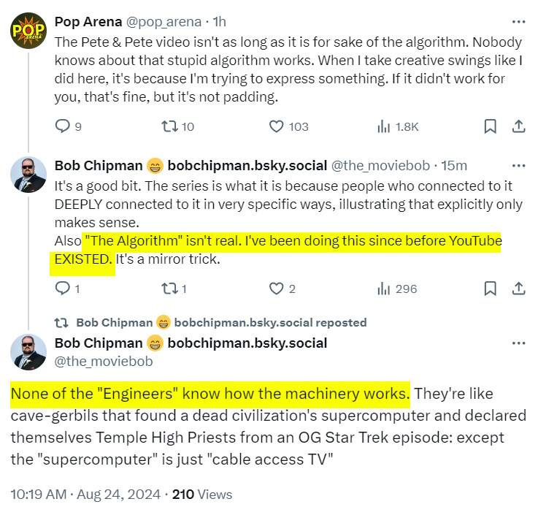Open more options on Pop Arena's tweet
The width and height of the screenshot is (538, 515).
click(x=518, y=21)
